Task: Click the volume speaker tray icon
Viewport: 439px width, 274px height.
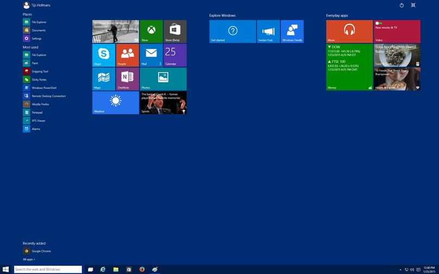Action: click(x=412, y=270)
